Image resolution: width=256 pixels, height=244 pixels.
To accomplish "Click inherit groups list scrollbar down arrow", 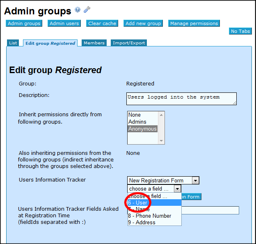I will pos(162,141).
